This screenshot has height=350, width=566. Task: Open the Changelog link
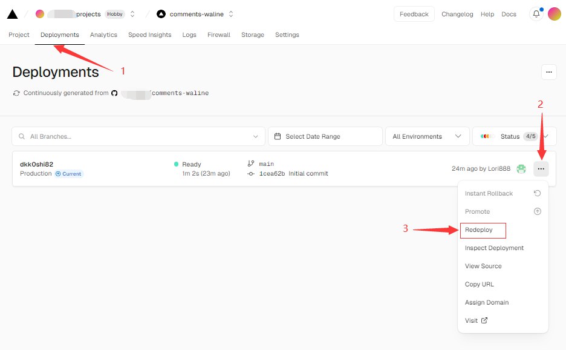[x=457, y=14]
